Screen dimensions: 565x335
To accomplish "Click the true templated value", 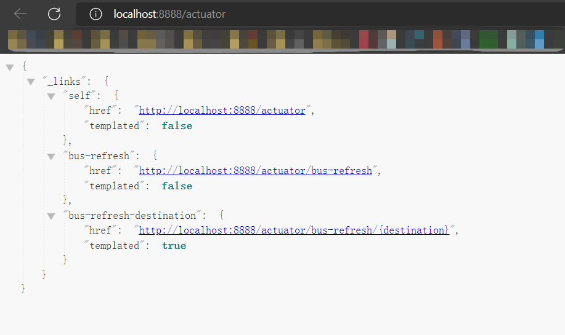I will 174,246.
